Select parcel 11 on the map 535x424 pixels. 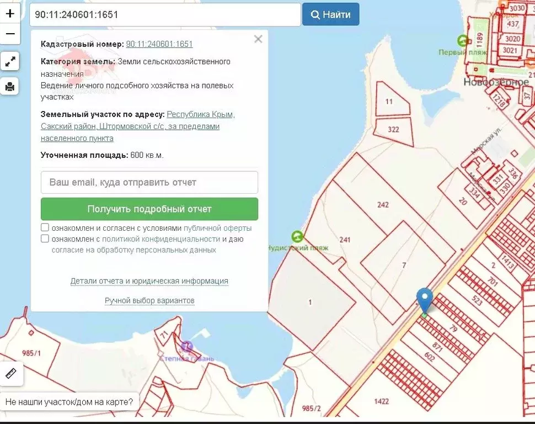[x=389, y=102]
